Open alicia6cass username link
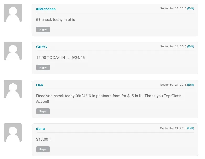This screenshot has width=205, height=159. [x=46, y=9]
